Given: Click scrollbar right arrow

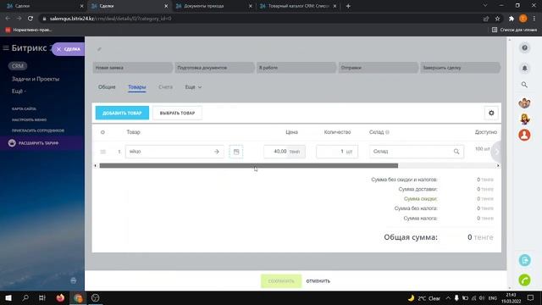Looking at the screenshot, I should point(498,166).
